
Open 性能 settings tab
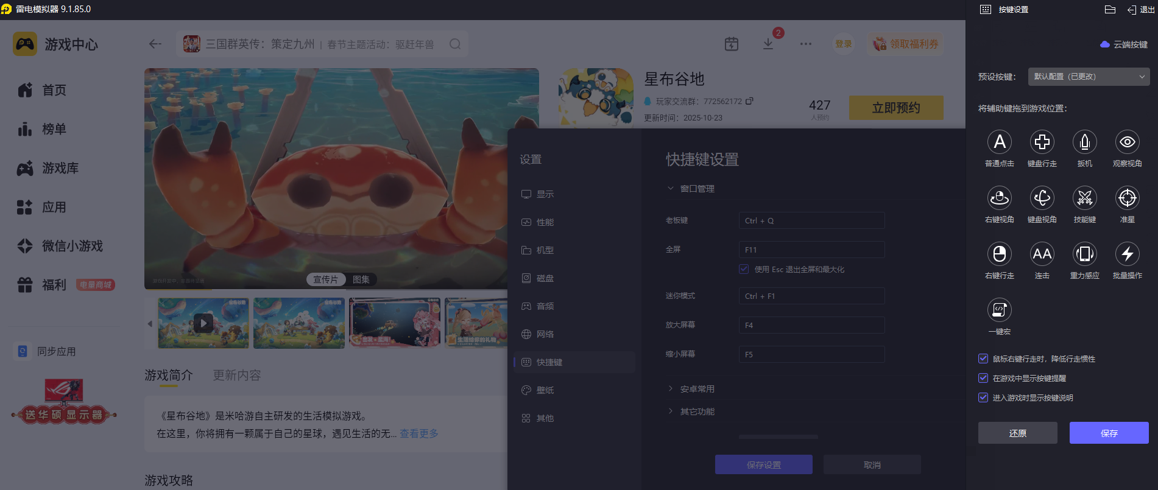tap(574, 222)
